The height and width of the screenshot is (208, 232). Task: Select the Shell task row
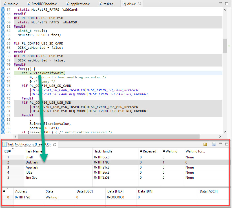29,157
